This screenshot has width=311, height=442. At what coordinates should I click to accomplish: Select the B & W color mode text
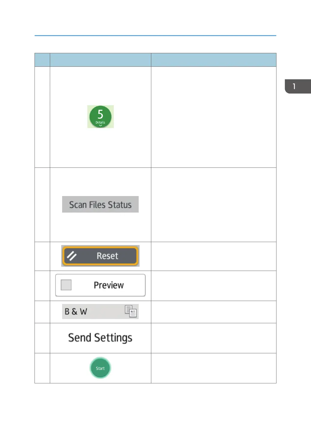click(76, 312)
